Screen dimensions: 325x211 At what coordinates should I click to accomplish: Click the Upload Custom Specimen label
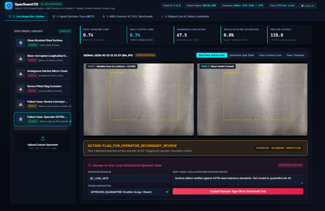(43, 144)
